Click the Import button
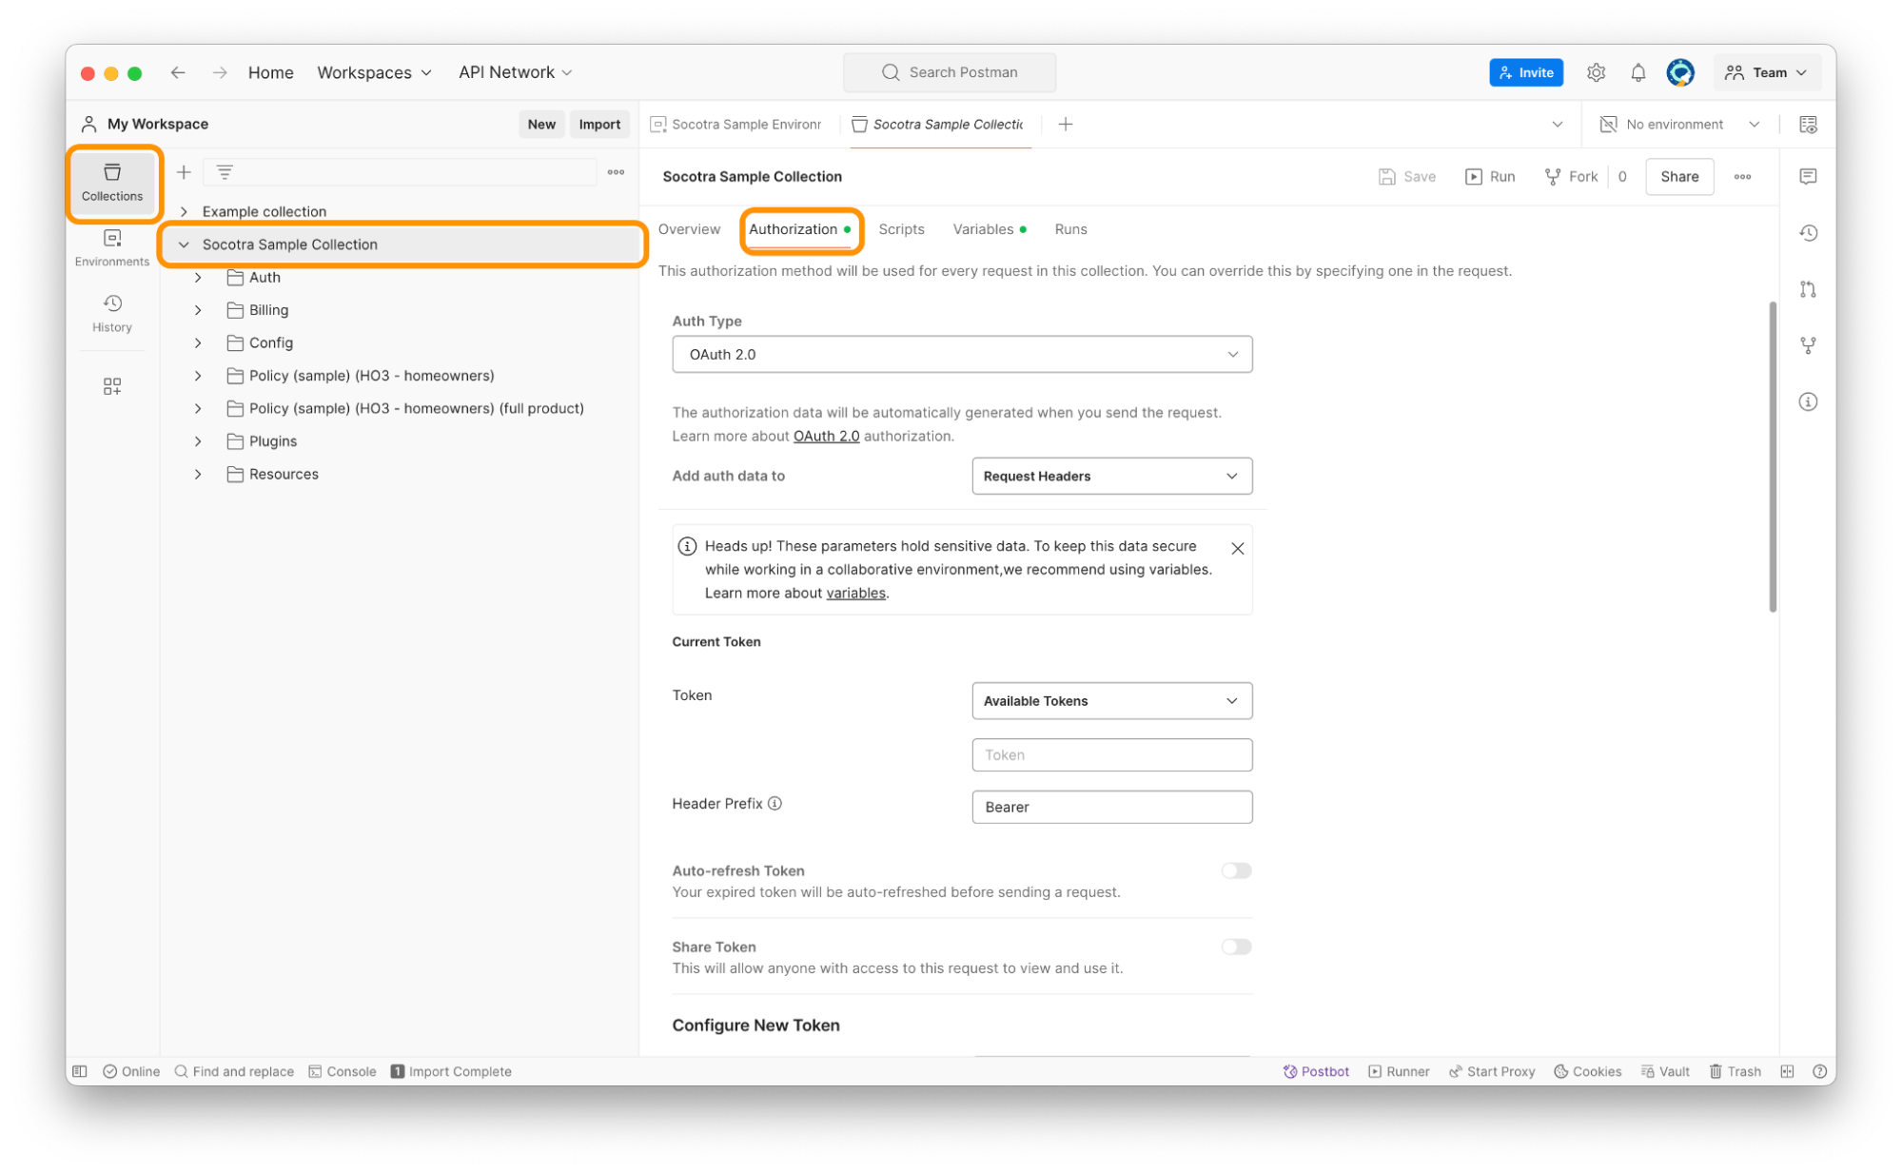The width and height of the screenshot is (1902, 1172). click(x=599, y=125)
